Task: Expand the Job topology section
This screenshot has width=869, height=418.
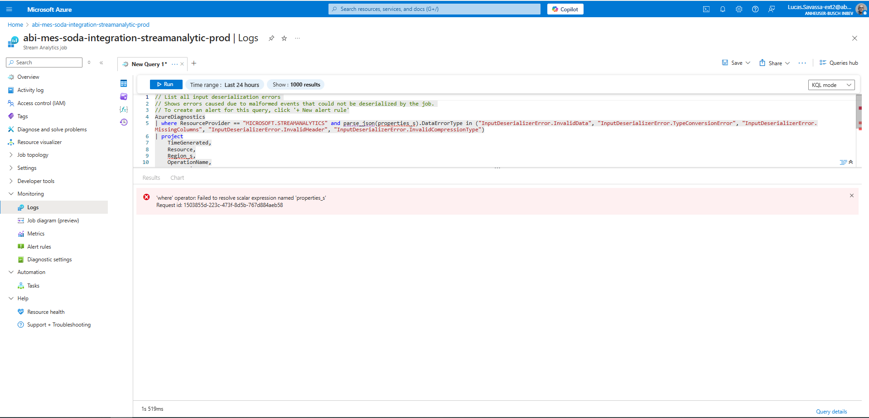Action: pos(33,155)
